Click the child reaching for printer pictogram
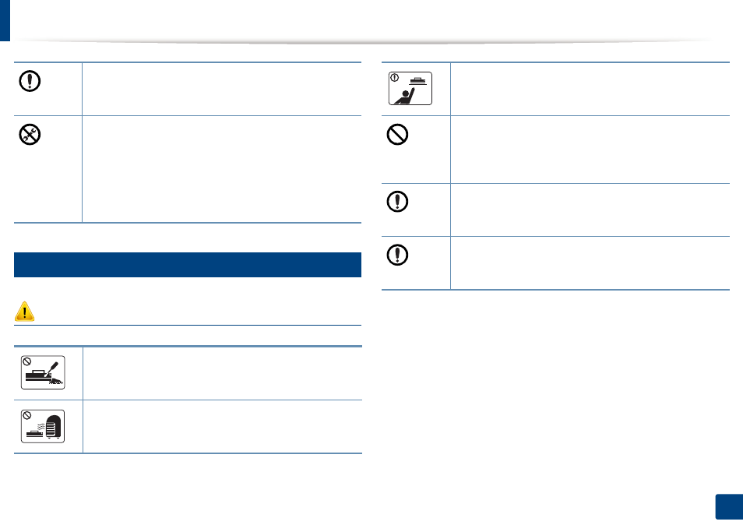The image size is (743, 525). click(x=410, y=88)
